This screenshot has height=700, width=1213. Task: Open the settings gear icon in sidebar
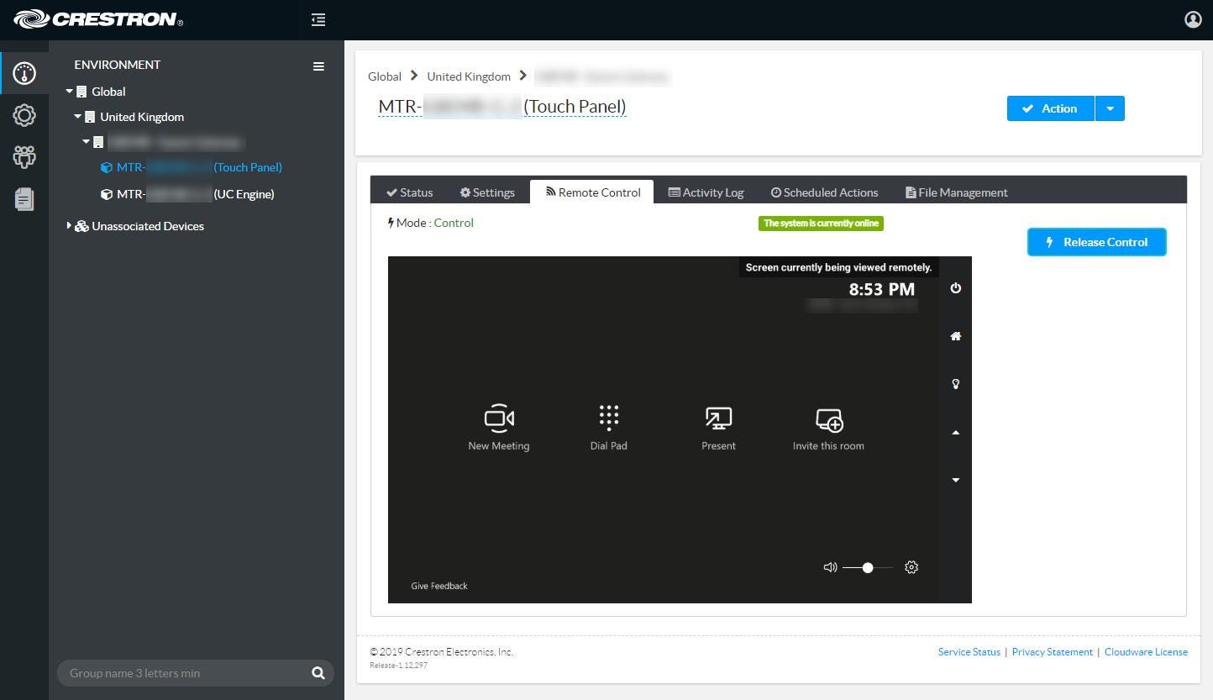[x=24, y=115]
